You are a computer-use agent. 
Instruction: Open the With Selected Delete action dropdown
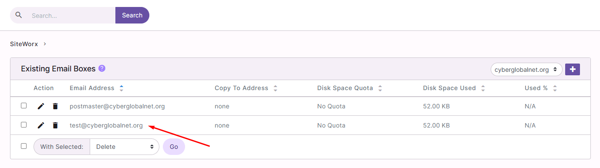pos(125,147)
